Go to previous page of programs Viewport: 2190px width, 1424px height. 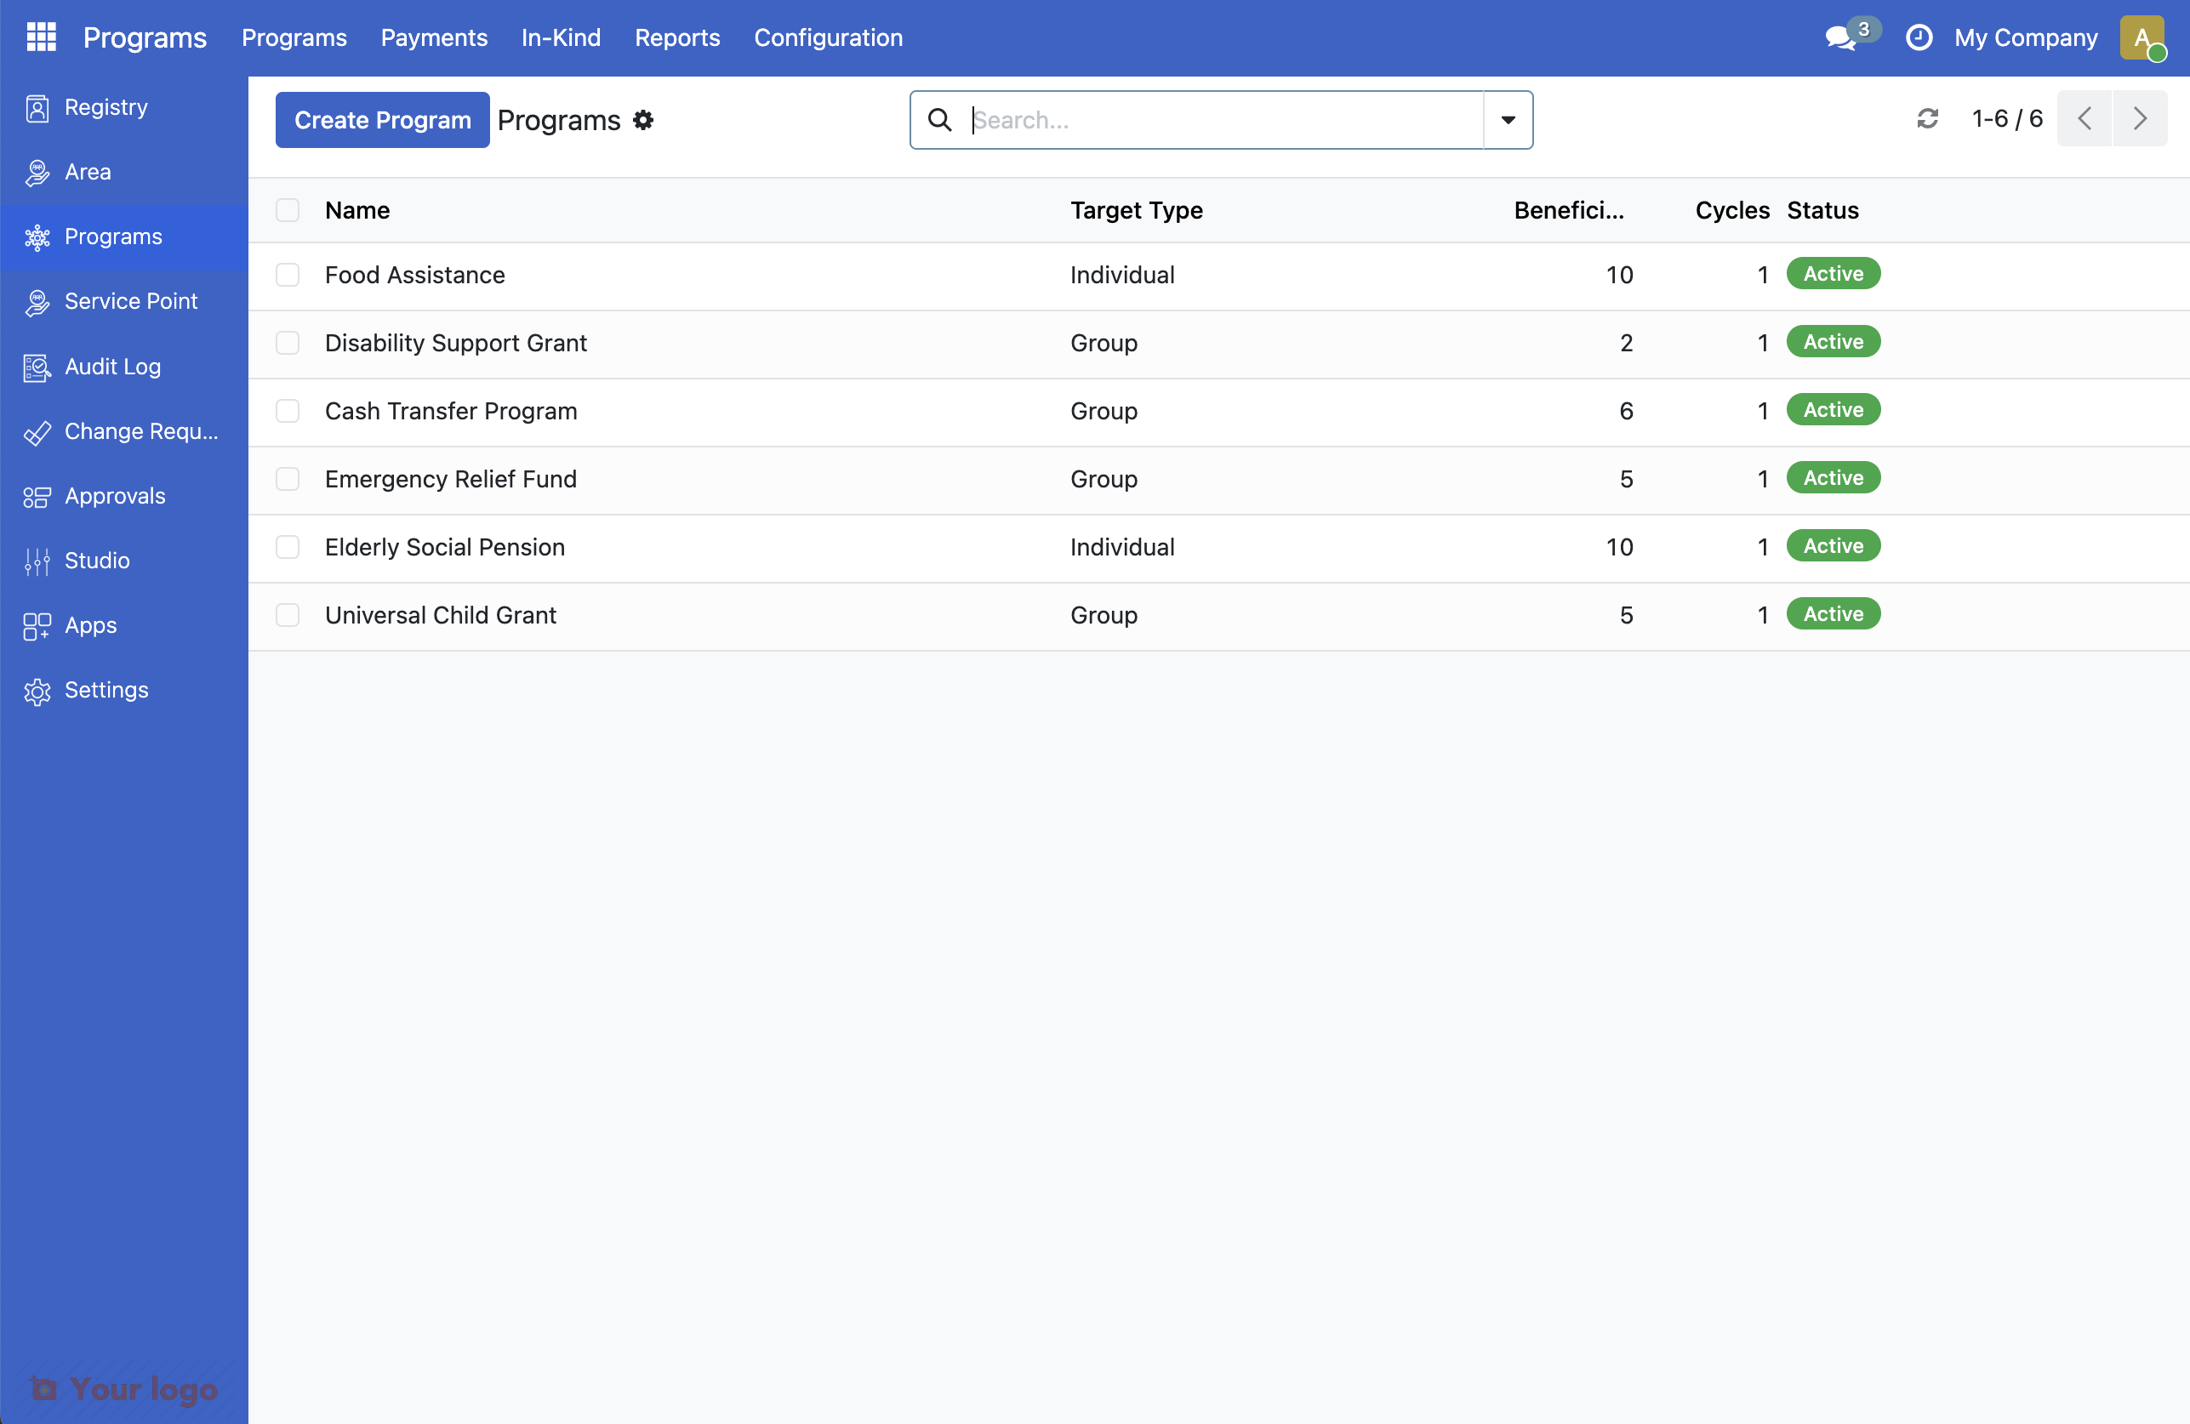pyautogui.click(x=2084, y=117)
